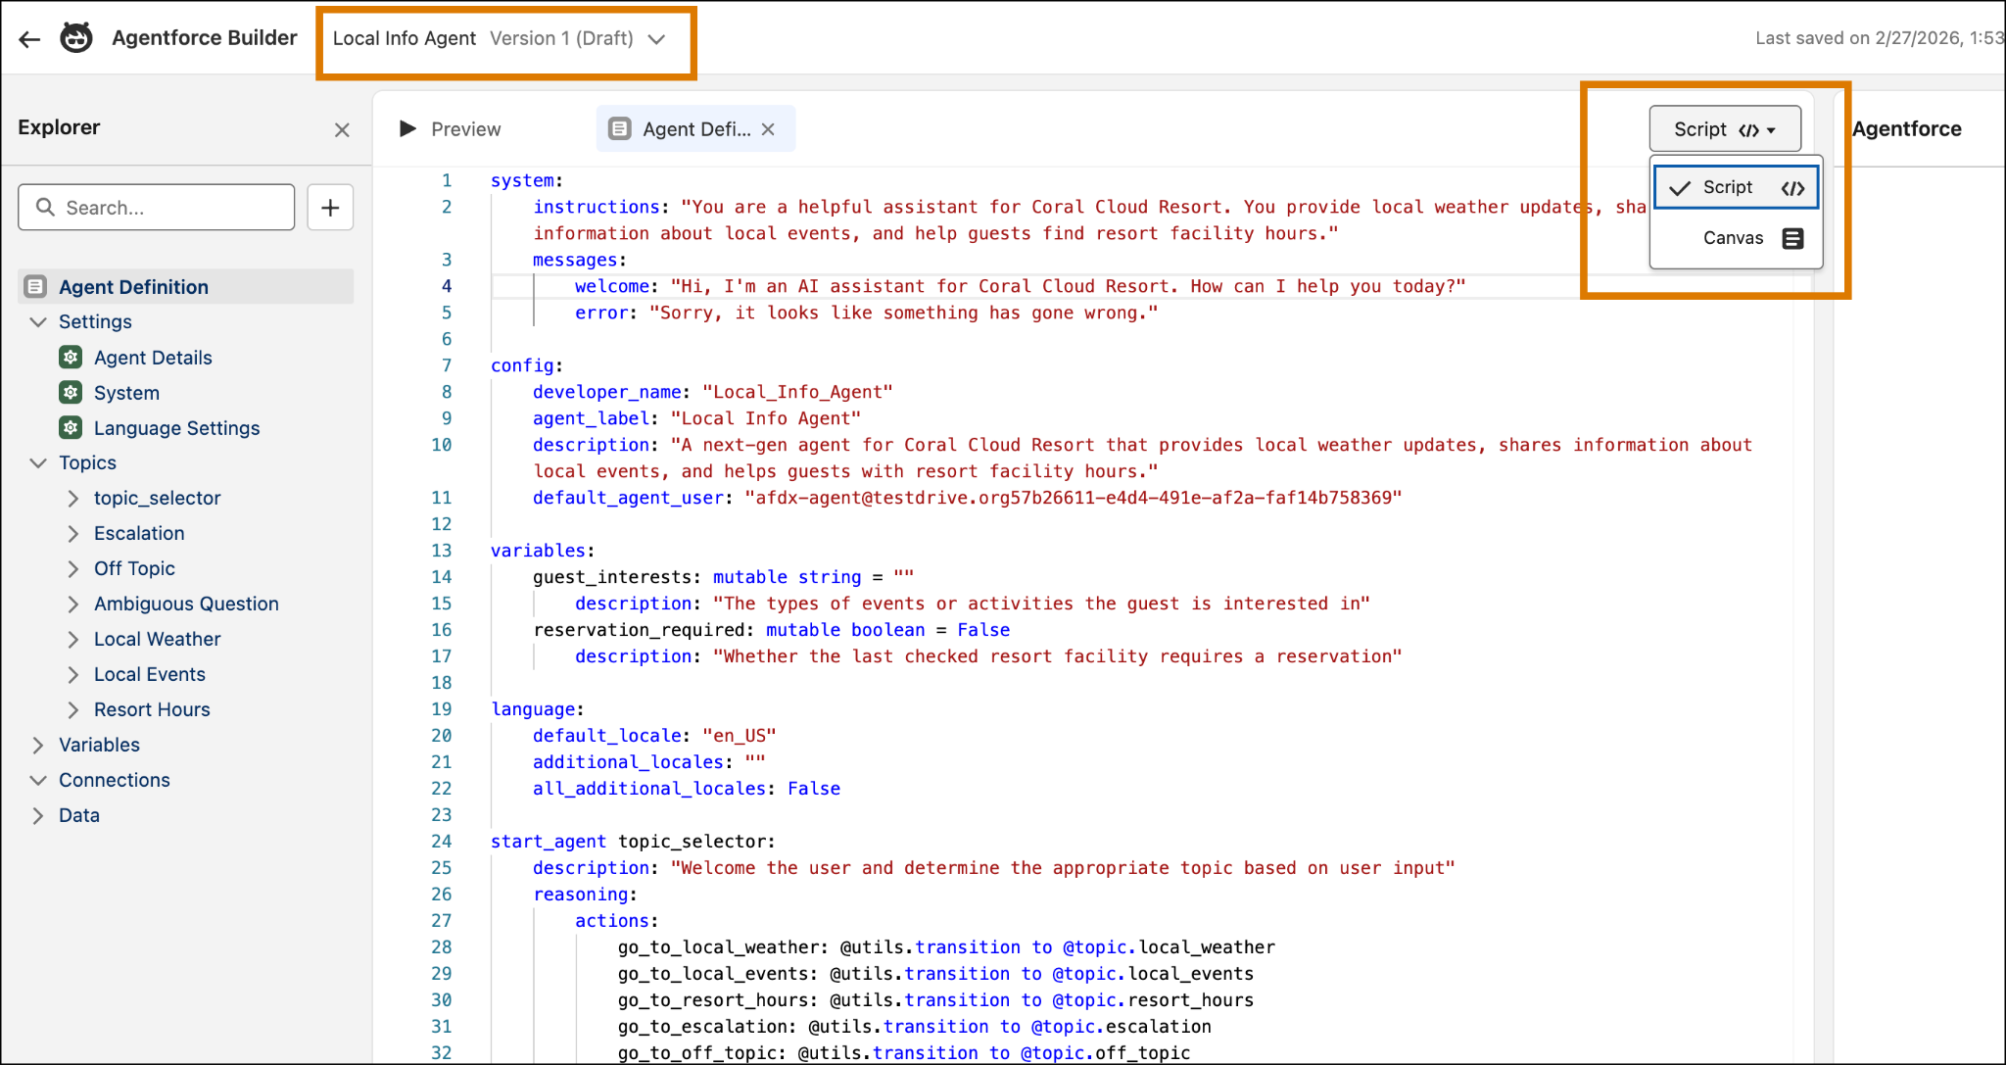Collapse the Connections section
The width and height of the screenshot is (2006, 1065).
pyautogui.click(x=38, y=780)
